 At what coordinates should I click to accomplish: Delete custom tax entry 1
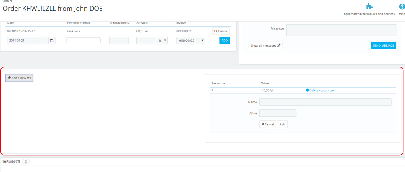320,90
